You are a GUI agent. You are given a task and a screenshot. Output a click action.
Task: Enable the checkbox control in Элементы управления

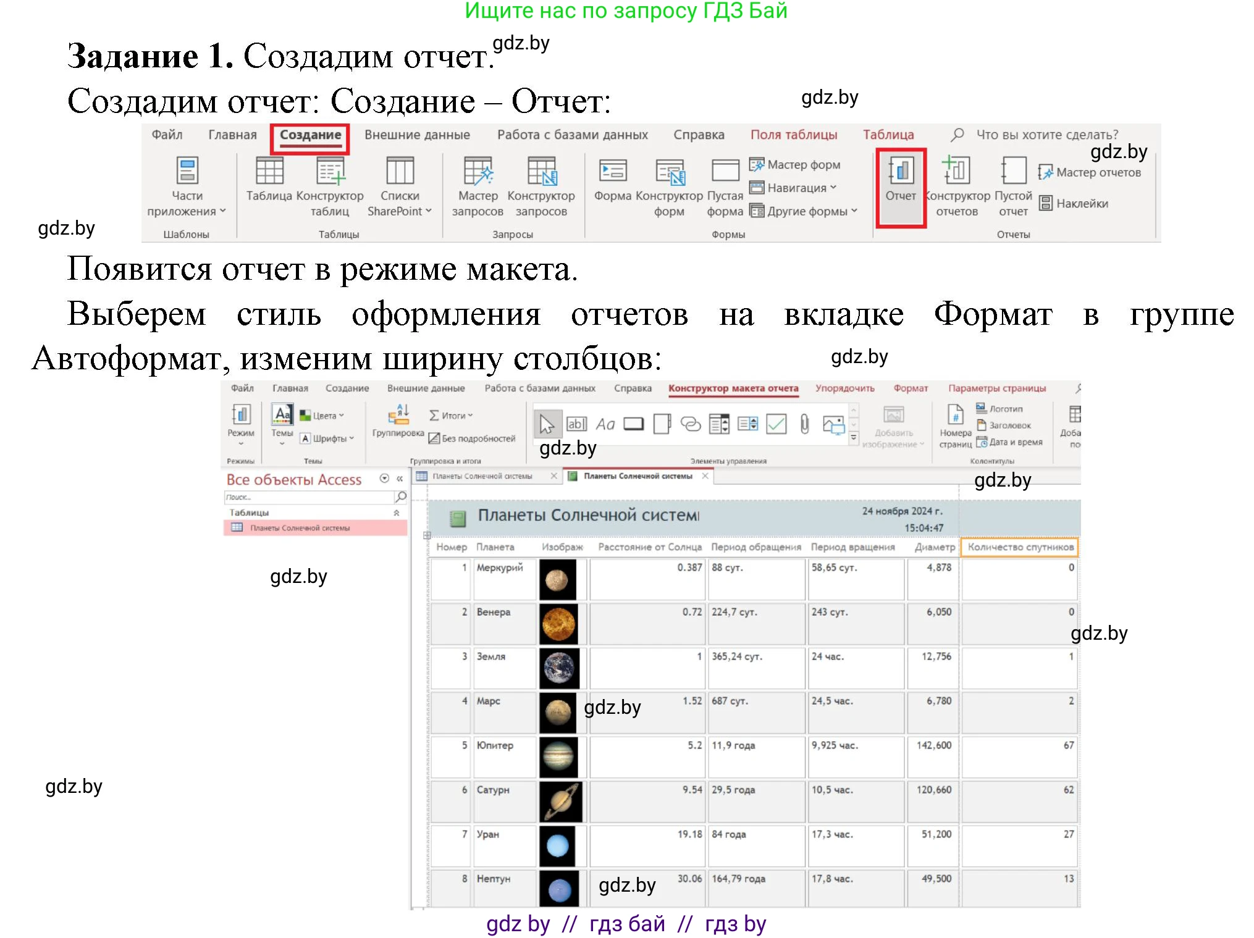click(x=775, y=424)
